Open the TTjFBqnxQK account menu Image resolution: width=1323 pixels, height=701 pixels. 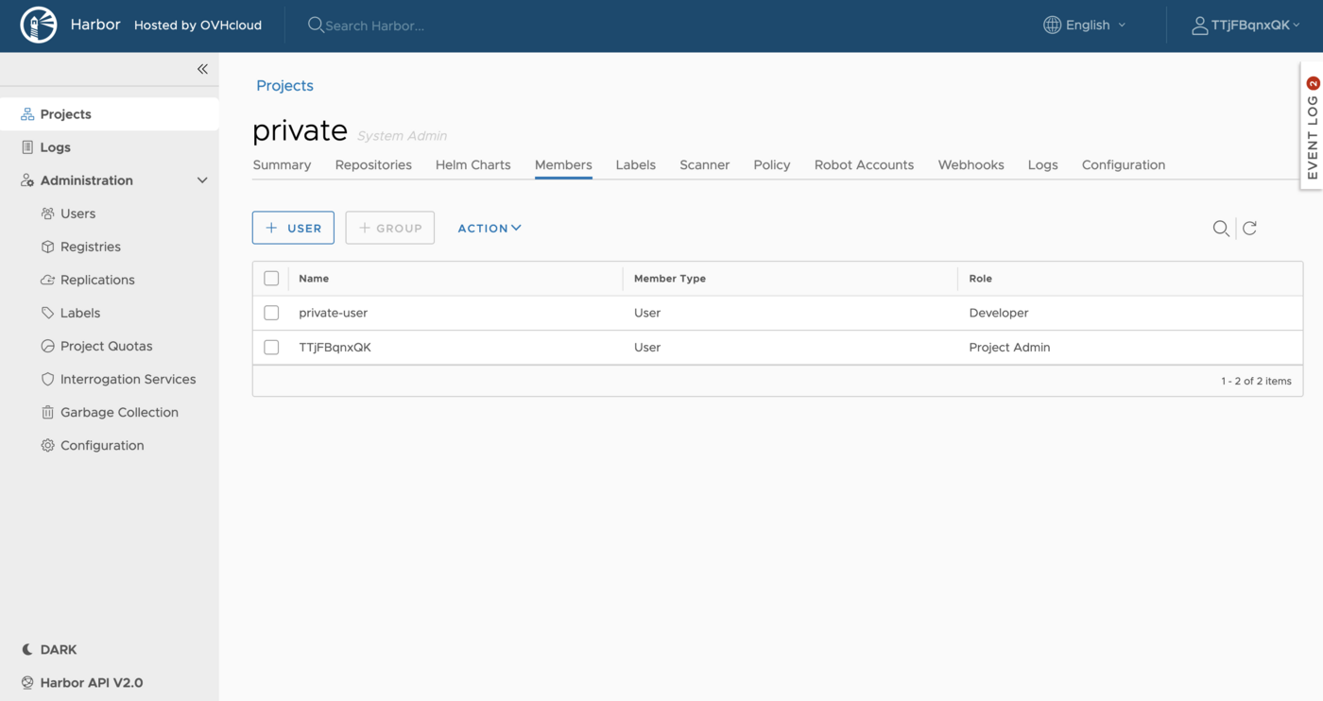click(x=1246, y=25)
